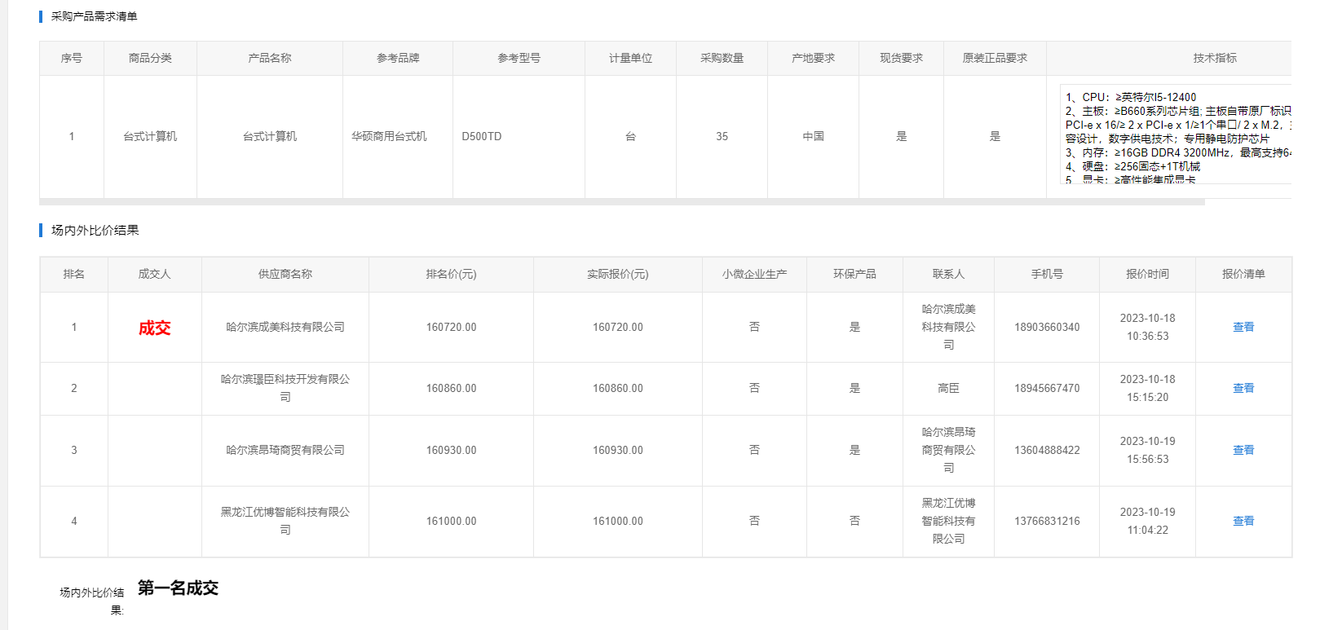Click the 供应商名称 column header
This screenshot has height=630, width=1320.
click(285, 274)
